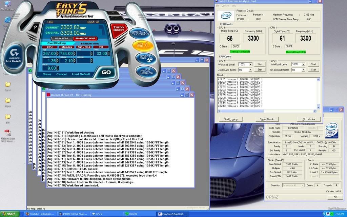Select the PCI overclocking tab
Viewport: 347px width, 217px height.
click(101, 47)
